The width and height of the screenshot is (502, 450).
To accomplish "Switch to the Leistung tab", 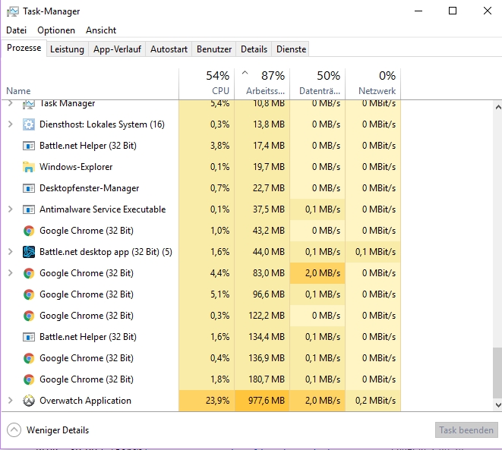I will [x=67, y=49].
